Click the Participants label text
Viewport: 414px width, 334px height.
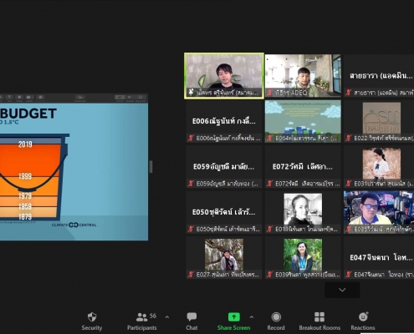(142, 327)
